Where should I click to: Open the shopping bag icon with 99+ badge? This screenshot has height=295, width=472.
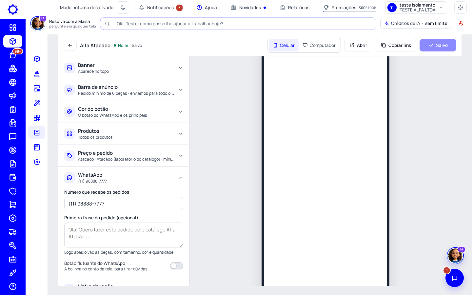pyautogui.click(x=13, y=55)
